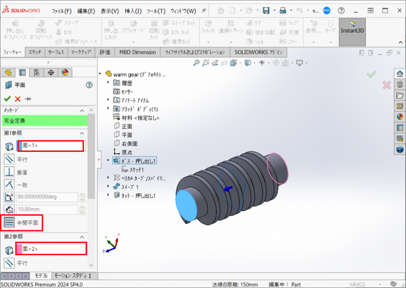Open the FeatureManager design tree tab
The width and height of the screenshot is (406, 288).
click(8, 72)
